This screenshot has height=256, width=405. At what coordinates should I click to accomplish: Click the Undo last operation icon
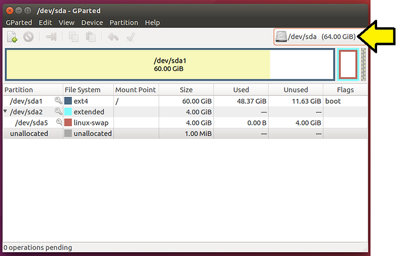(113, 37)
